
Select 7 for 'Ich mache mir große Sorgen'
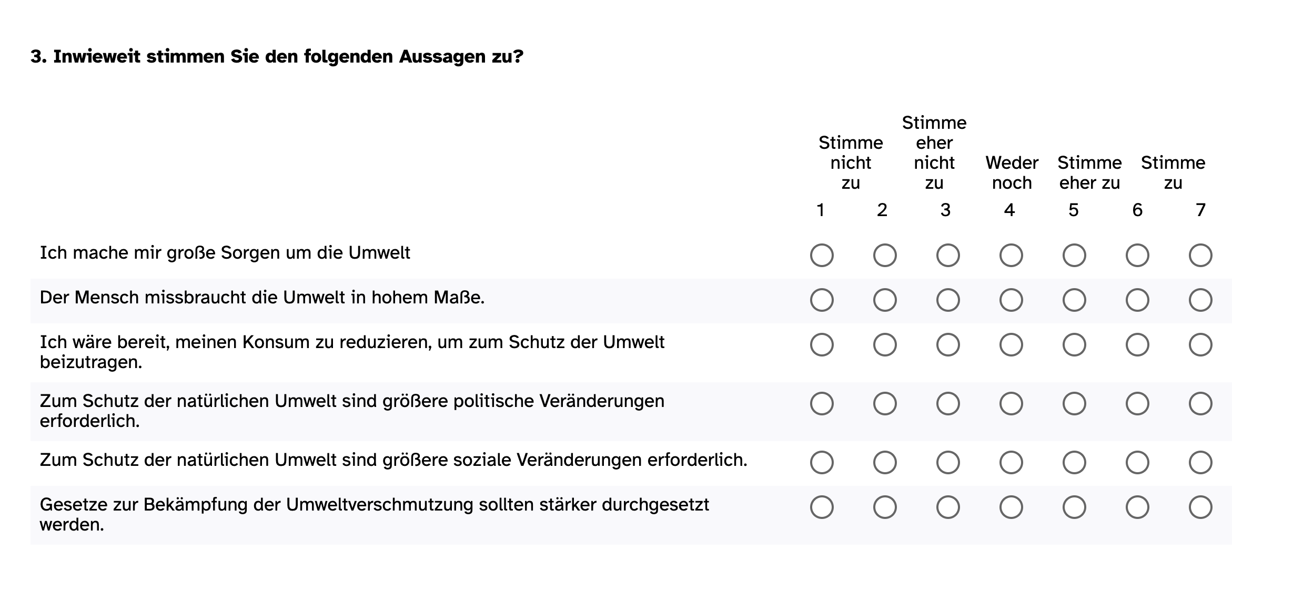coord(1200,256)
